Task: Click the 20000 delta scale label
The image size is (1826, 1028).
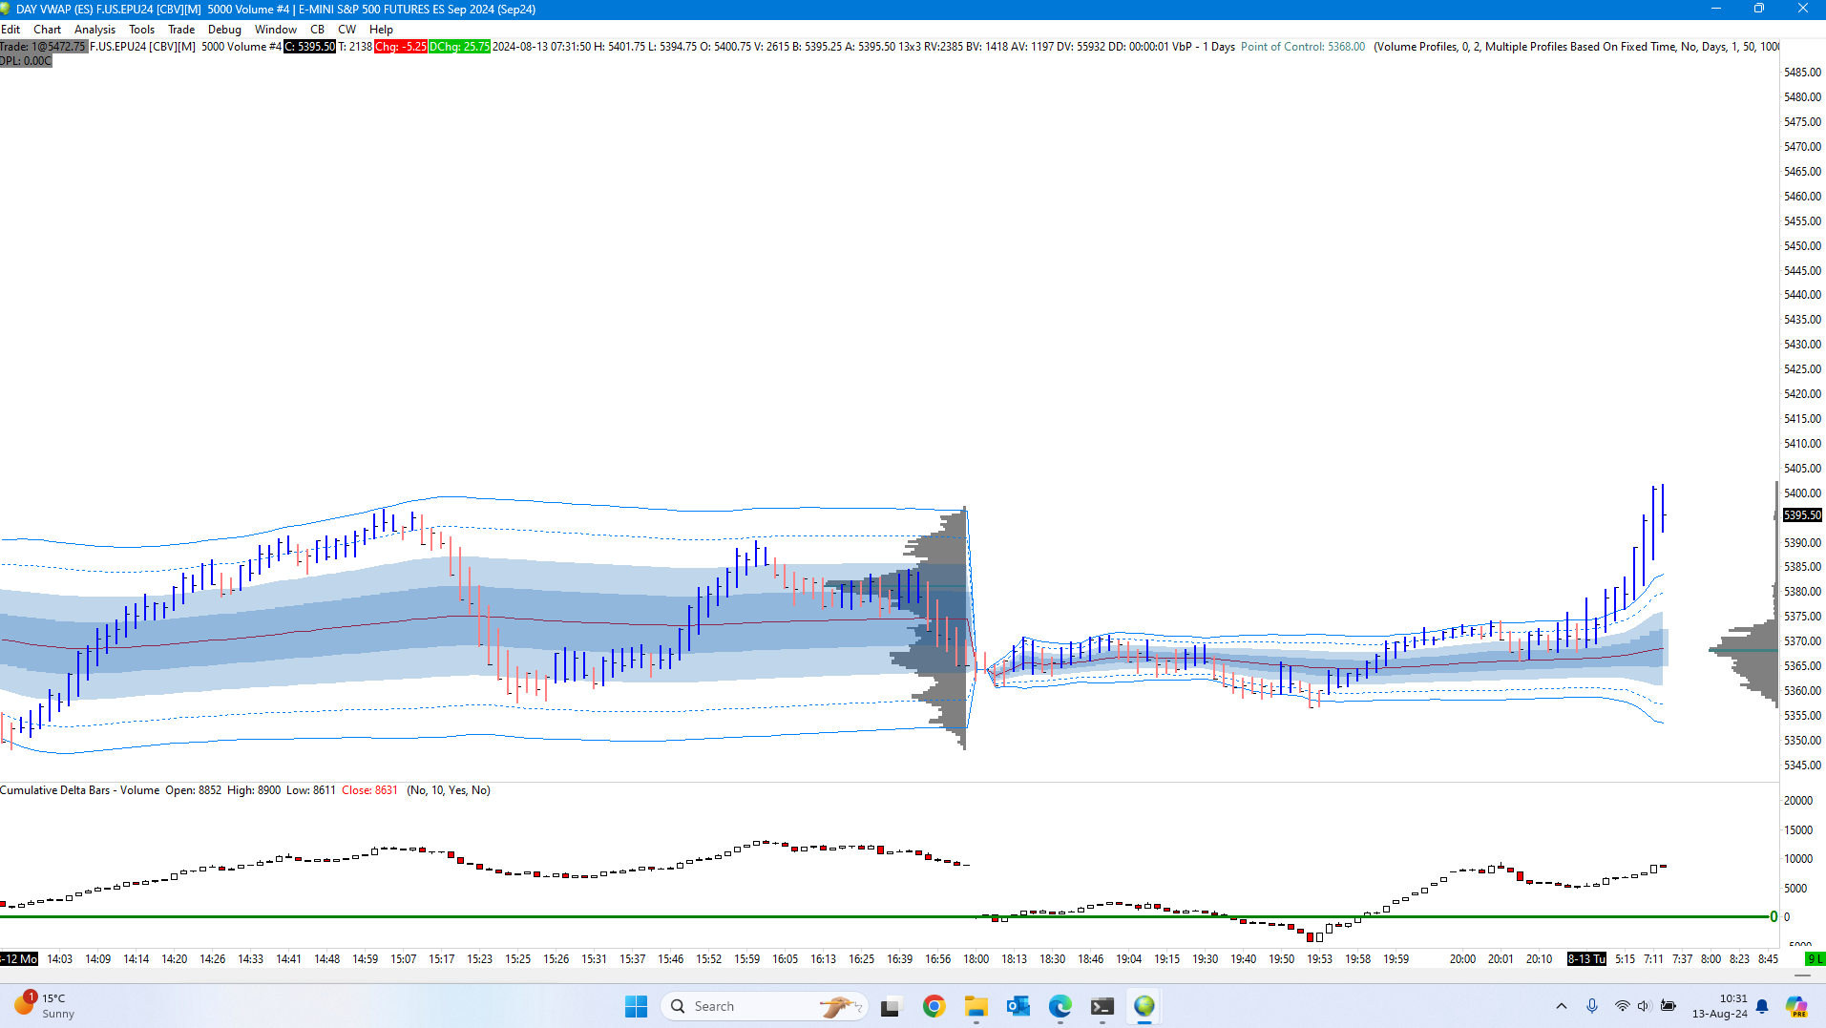Action: click(1798, 801)
